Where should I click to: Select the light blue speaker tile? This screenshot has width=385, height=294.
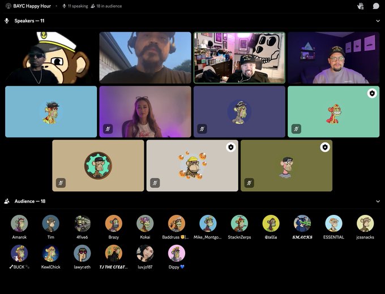pos(51,111)
